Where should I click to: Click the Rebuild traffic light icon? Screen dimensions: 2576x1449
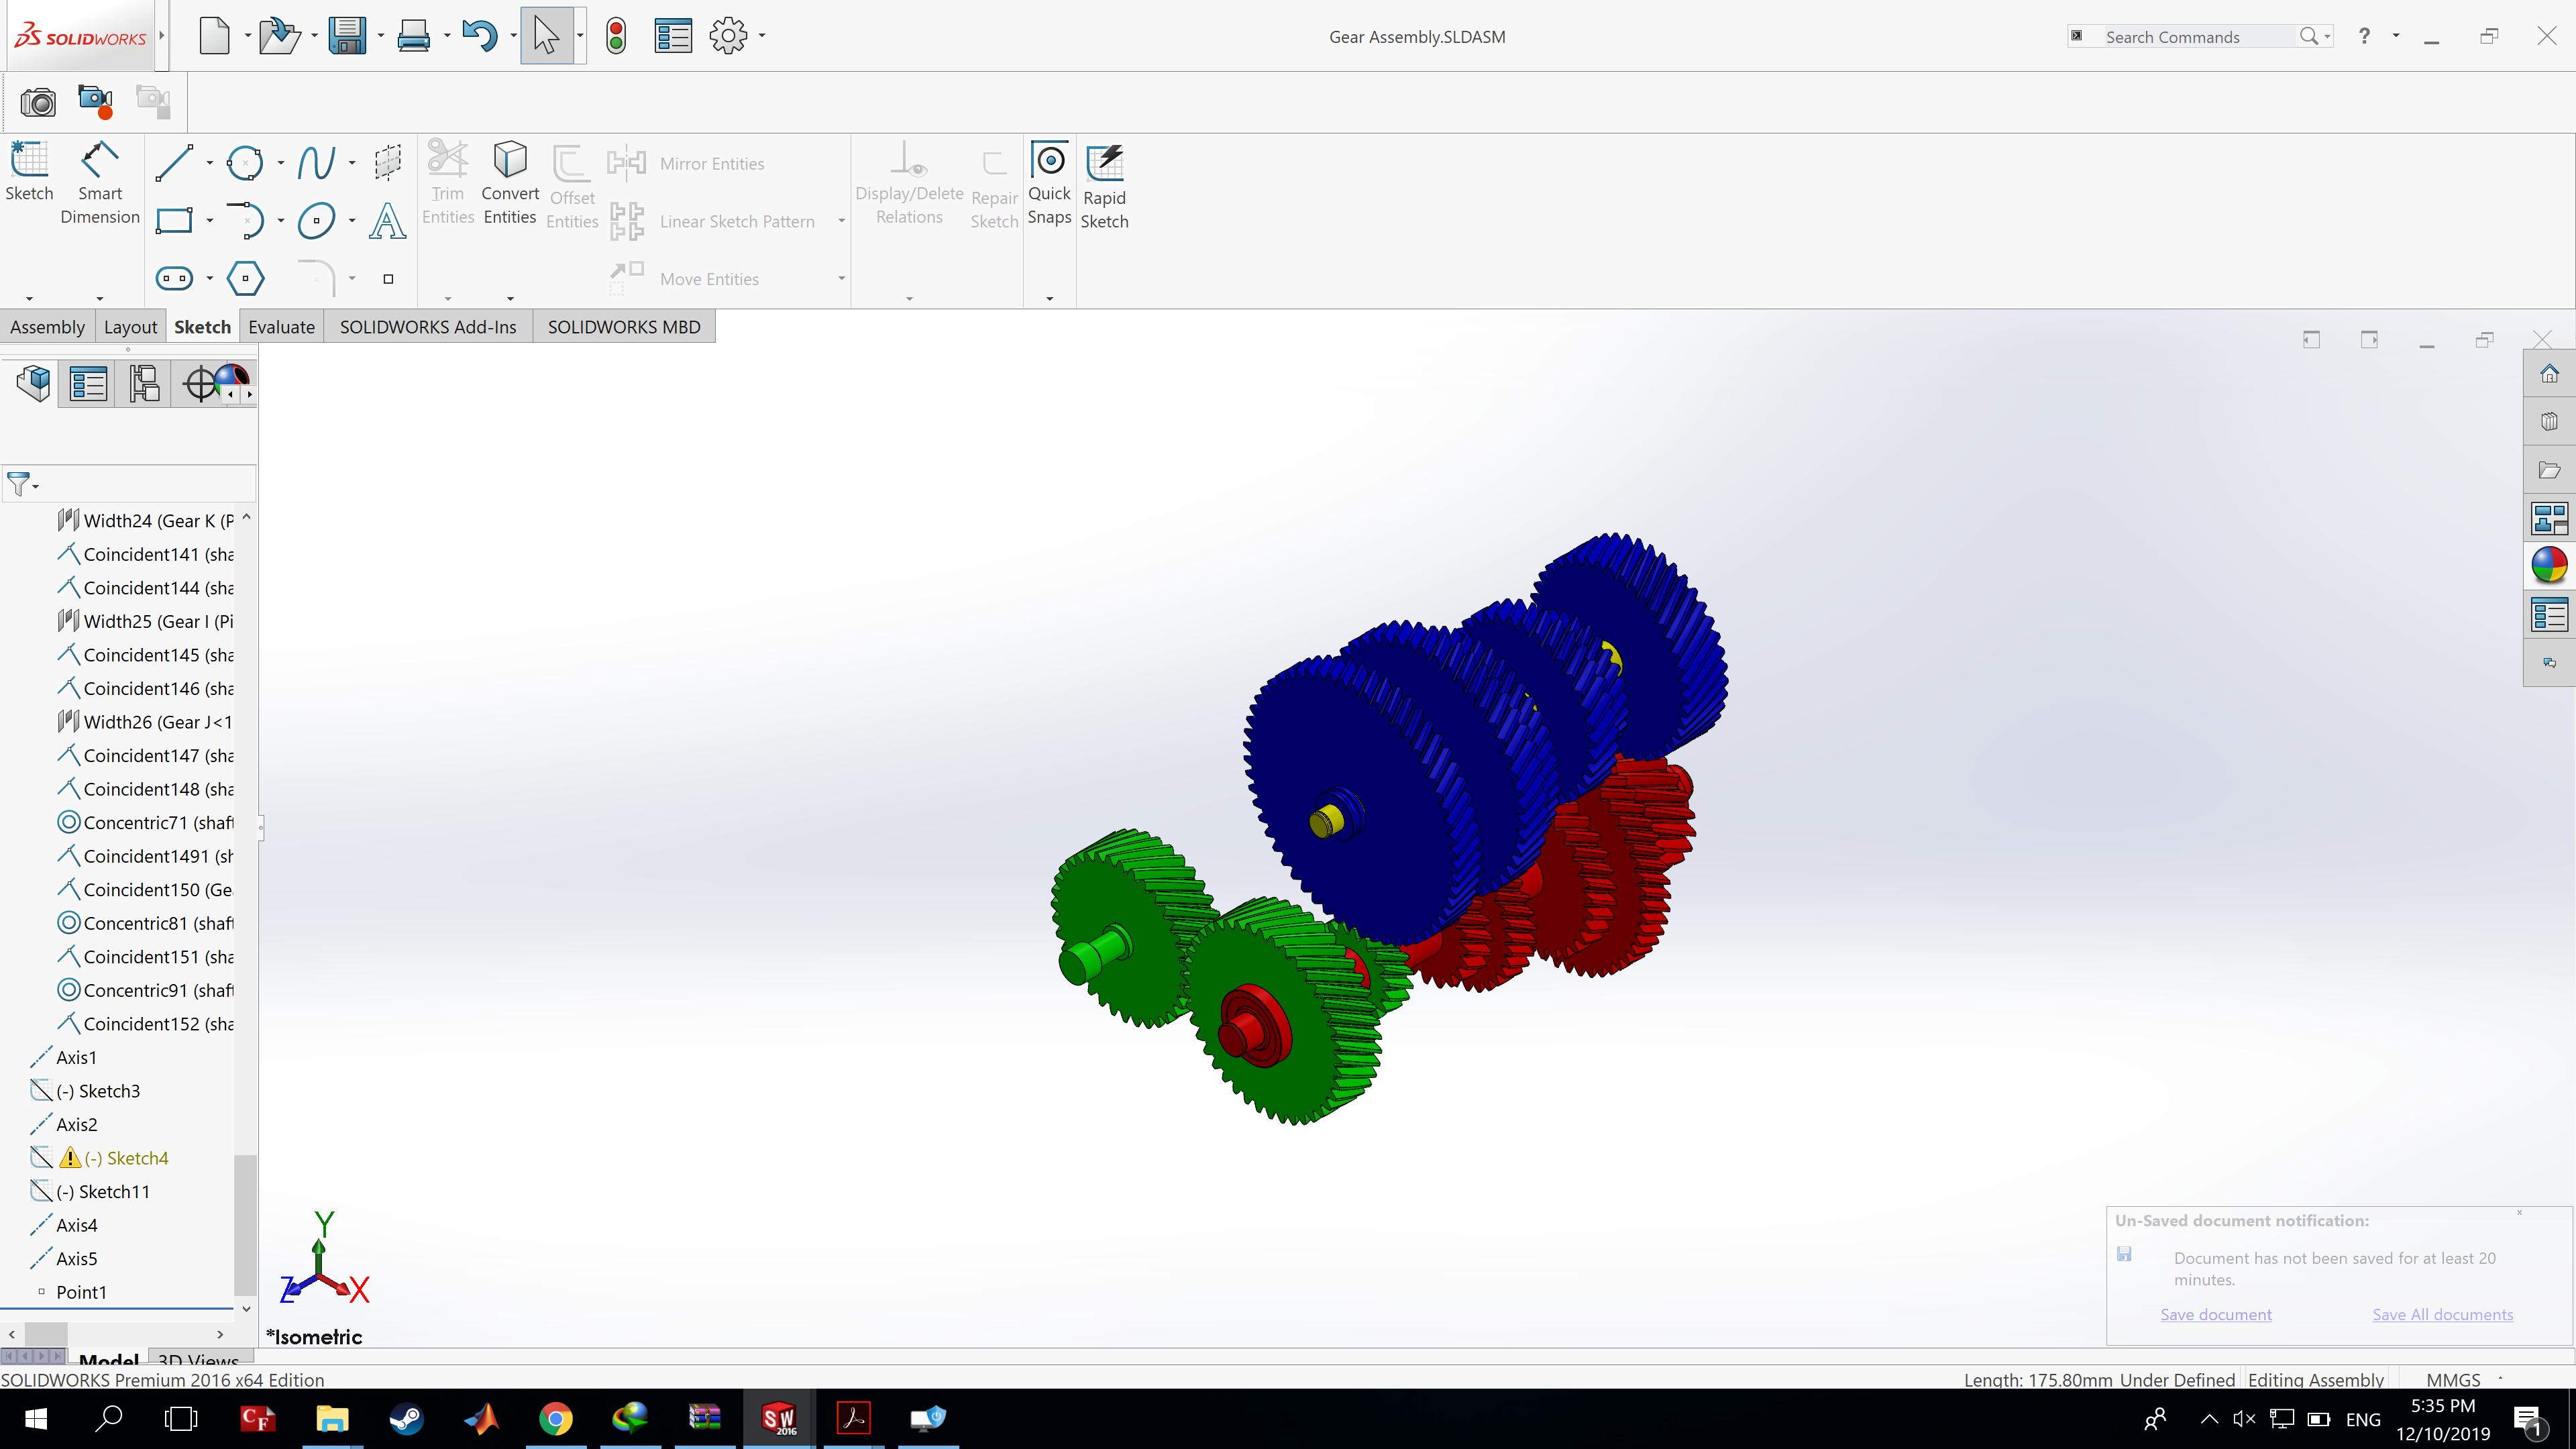click(616, 36)
